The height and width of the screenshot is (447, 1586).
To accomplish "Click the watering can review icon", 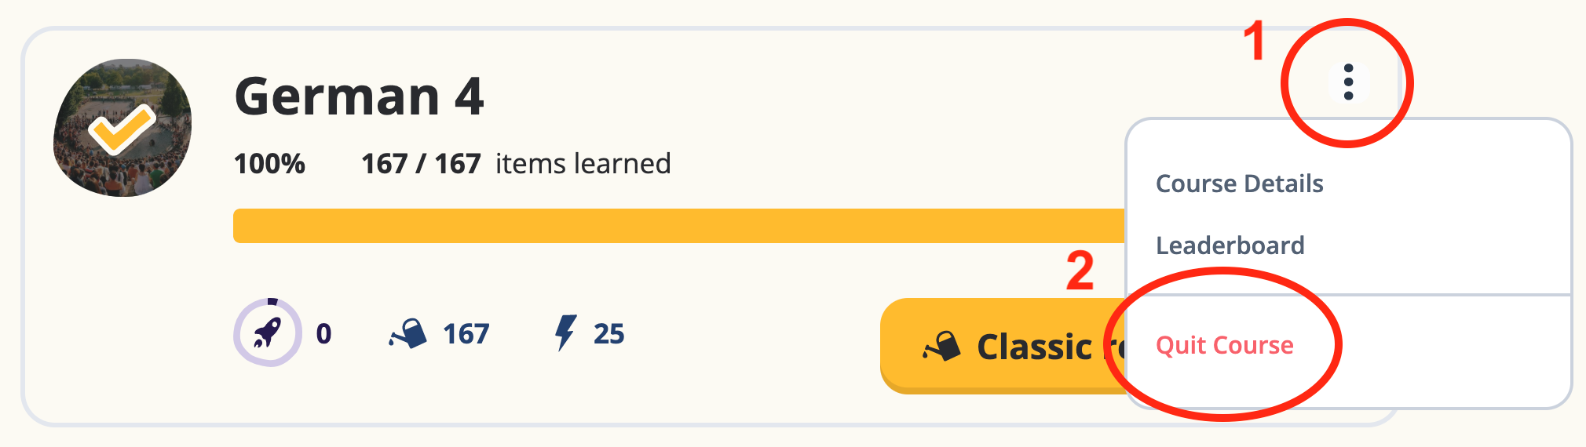I will pyautogui.click(x=408, y=334).
